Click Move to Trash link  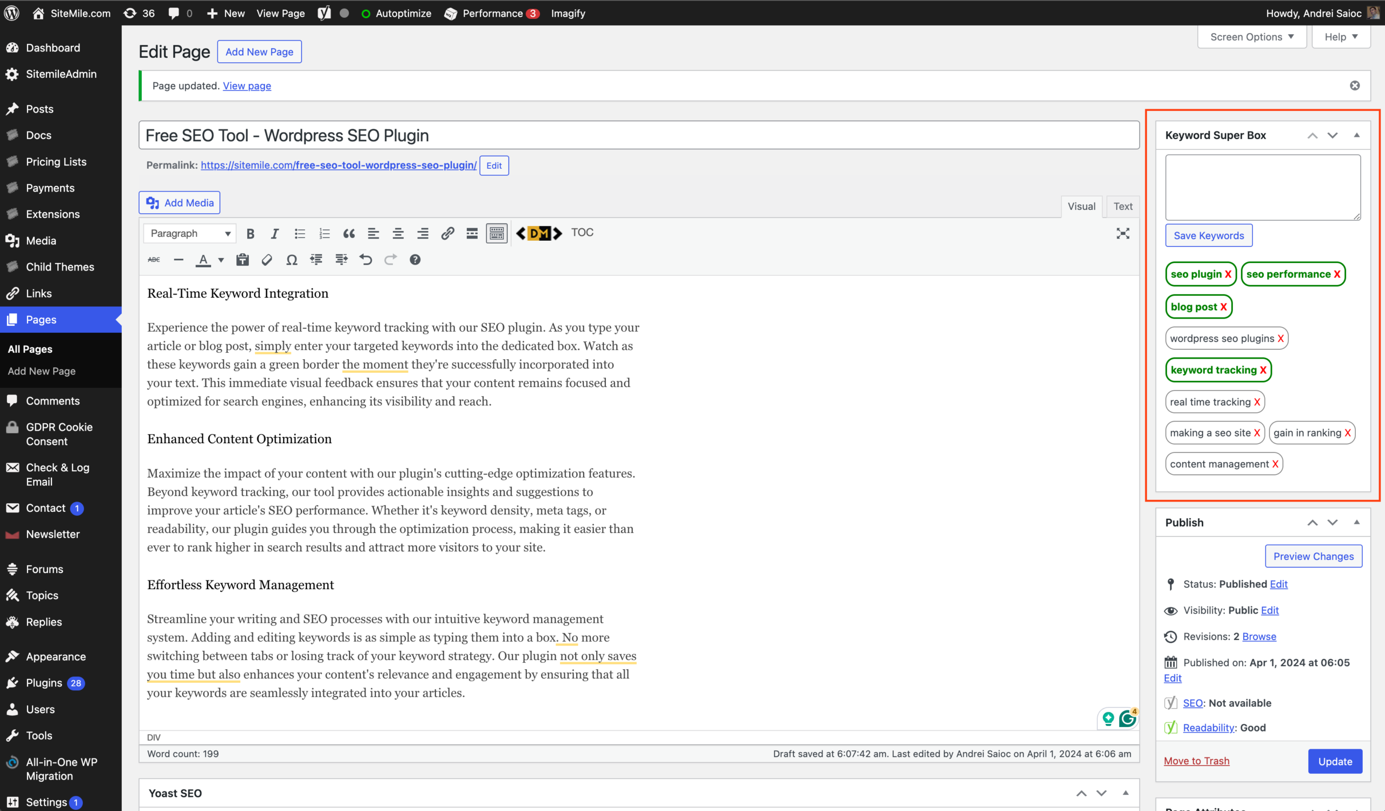tap(1197, 761)
